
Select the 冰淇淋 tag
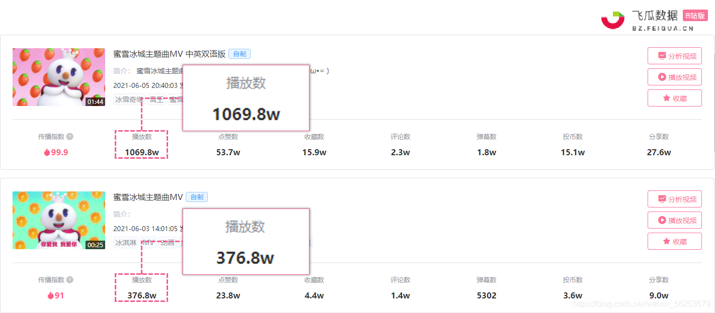(x=126, y=243)
